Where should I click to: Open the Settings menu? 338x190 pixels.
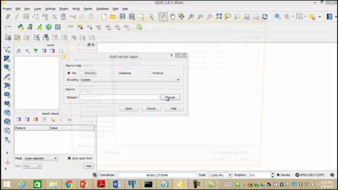tap(50, 9)
